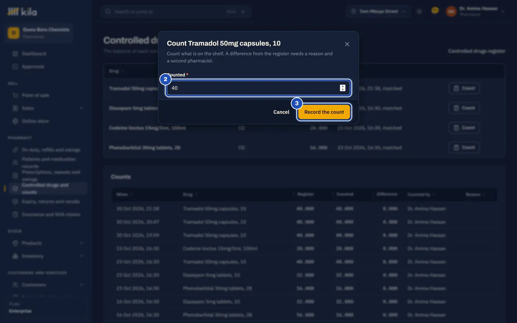
Task: Open the Tom Mboya Street location dropdown
Action: (379, 11)
